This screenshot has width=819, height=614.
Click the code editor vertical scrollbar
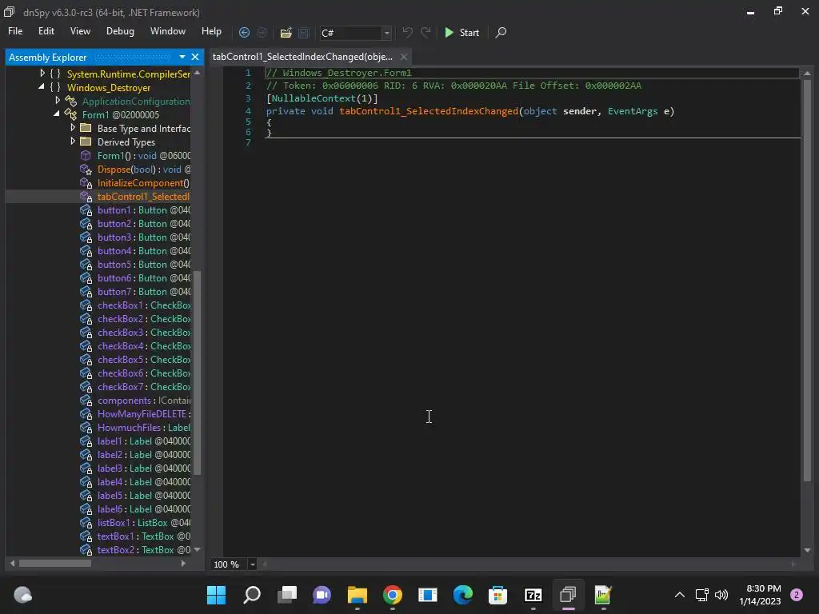coord(807,281)
